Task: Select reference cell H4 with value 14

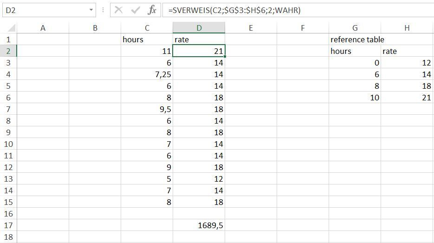Action: click(407, 74)
